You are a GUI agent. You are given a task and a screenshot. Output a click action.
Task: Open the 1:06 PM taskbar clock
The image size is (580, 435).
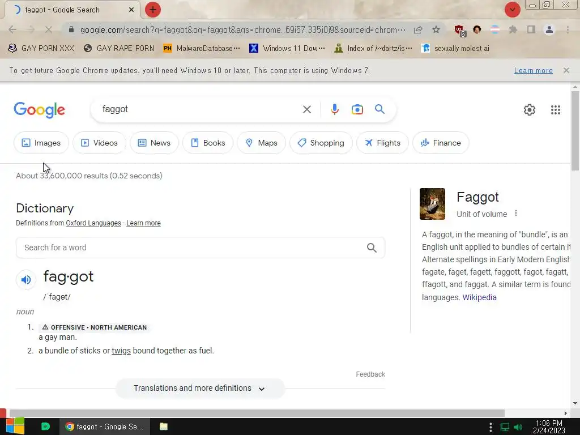coord(549,427)
